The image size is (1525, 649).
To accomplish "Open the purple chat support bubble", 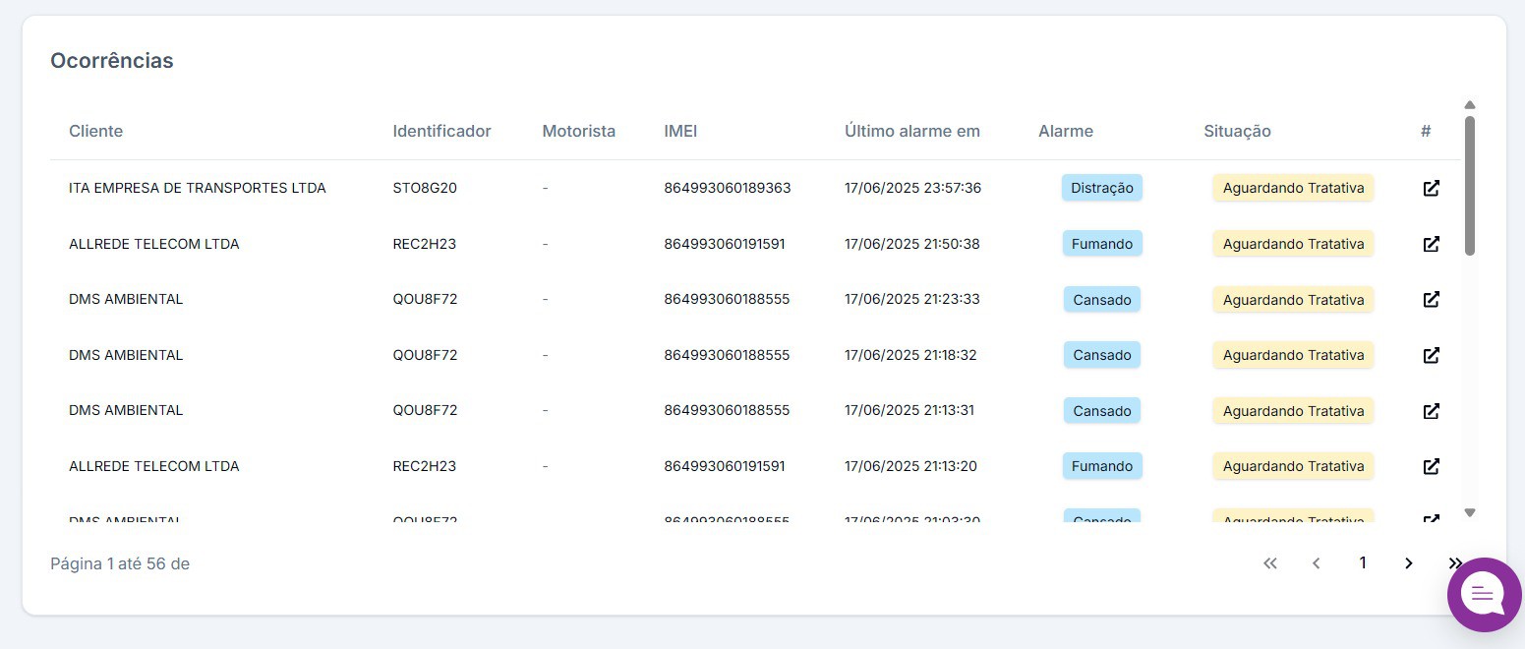I will tap(1484, 594).
